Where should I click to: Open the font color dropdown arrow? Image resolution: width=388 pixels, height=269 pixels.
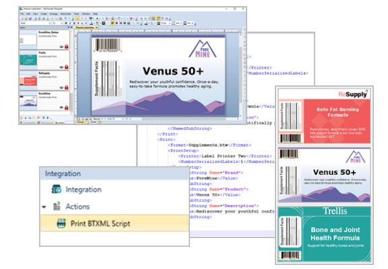coord(94,24)
